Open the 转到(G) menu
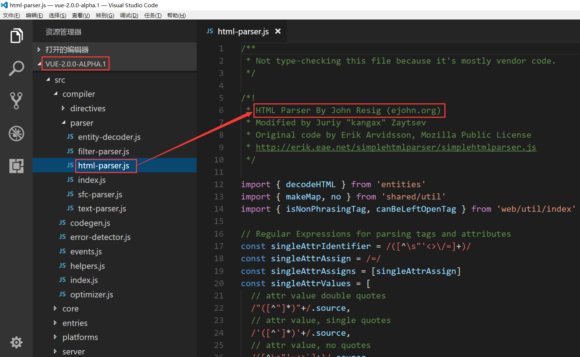The height and width of the screenshot is (357, 580). click(x=105, y=15)
